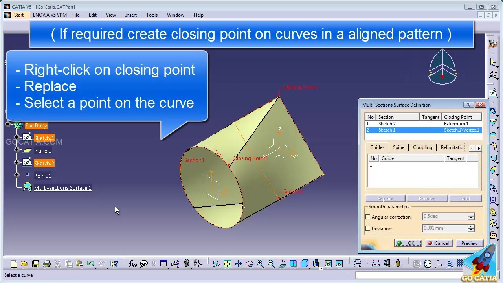
Task: Expand the Point.1 tree node
Action: (x=17, y=175)
